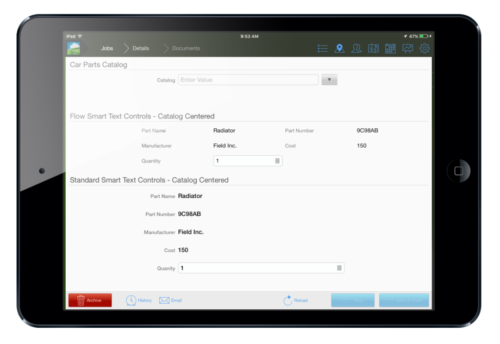
Task: Go to Details breadcrumb
Action: click(141, 48)
